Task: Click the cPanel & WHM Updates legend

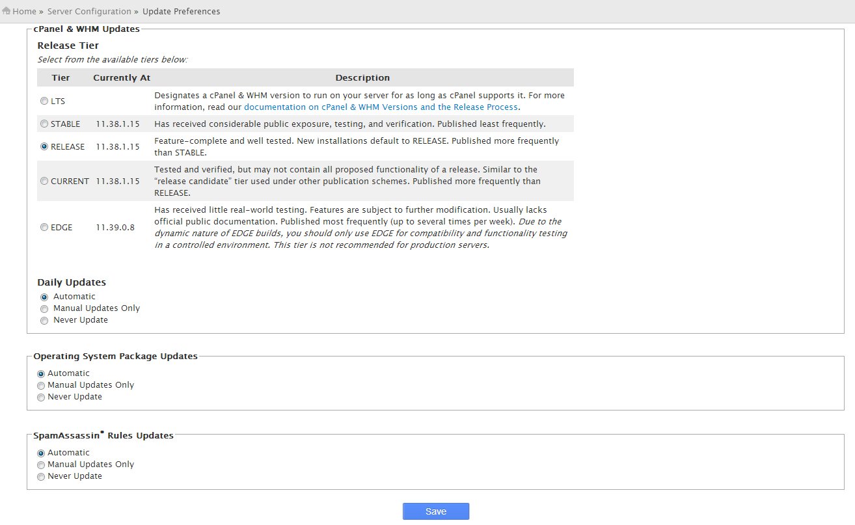Action: (x=87, y=29)
